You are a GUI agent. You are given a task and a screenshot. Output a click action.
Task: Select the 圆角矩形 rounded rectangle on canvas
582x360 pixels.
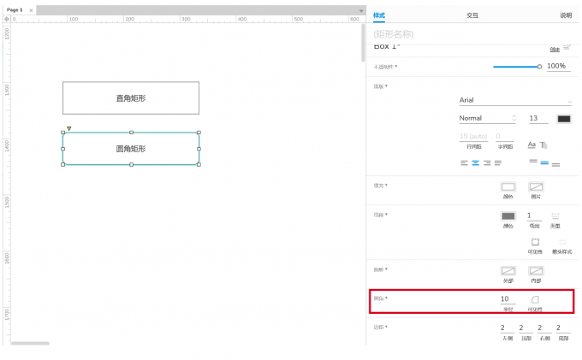point(131,149)
